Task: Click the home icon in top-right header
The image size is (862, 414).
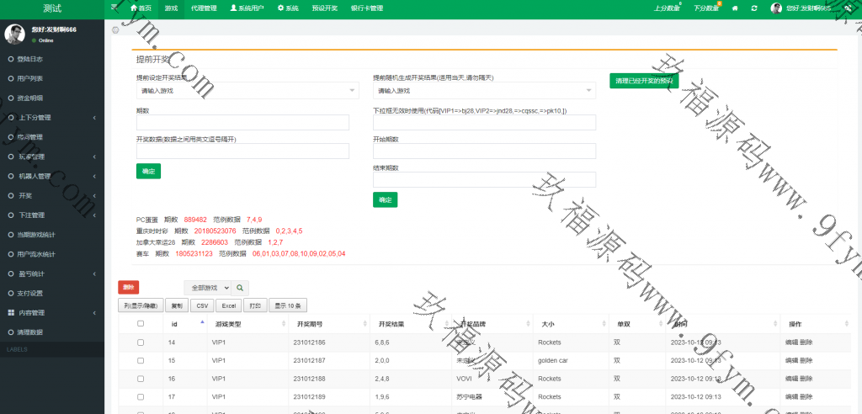Action: pyautogui.click(x=735, y=8)
